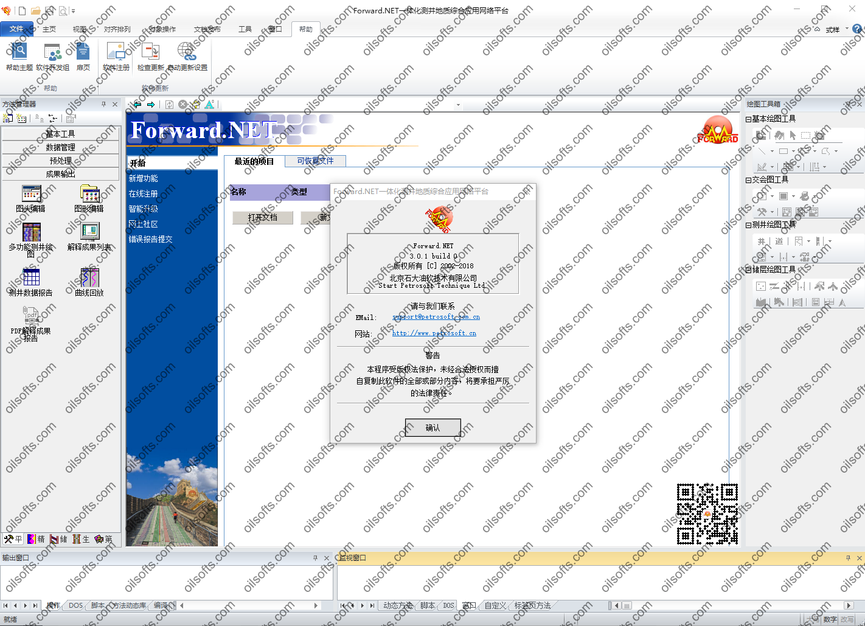Select the arrow pointer tool in 绘图工具箱
Viewport: 865px width, 626px height.
[793, 135]
